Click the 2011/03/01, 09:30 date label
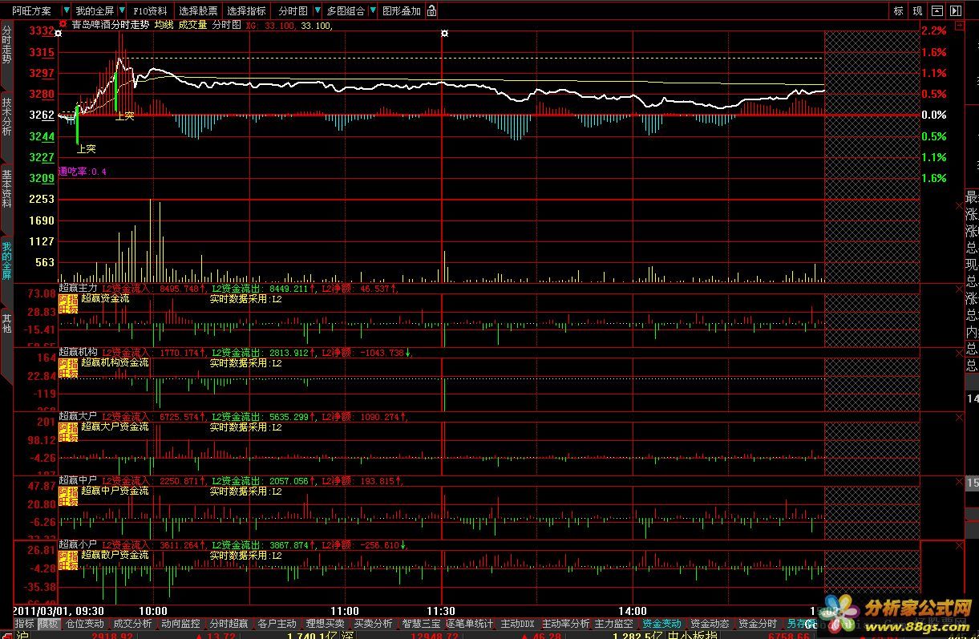The image size is (979, 639). click(59, 611)
